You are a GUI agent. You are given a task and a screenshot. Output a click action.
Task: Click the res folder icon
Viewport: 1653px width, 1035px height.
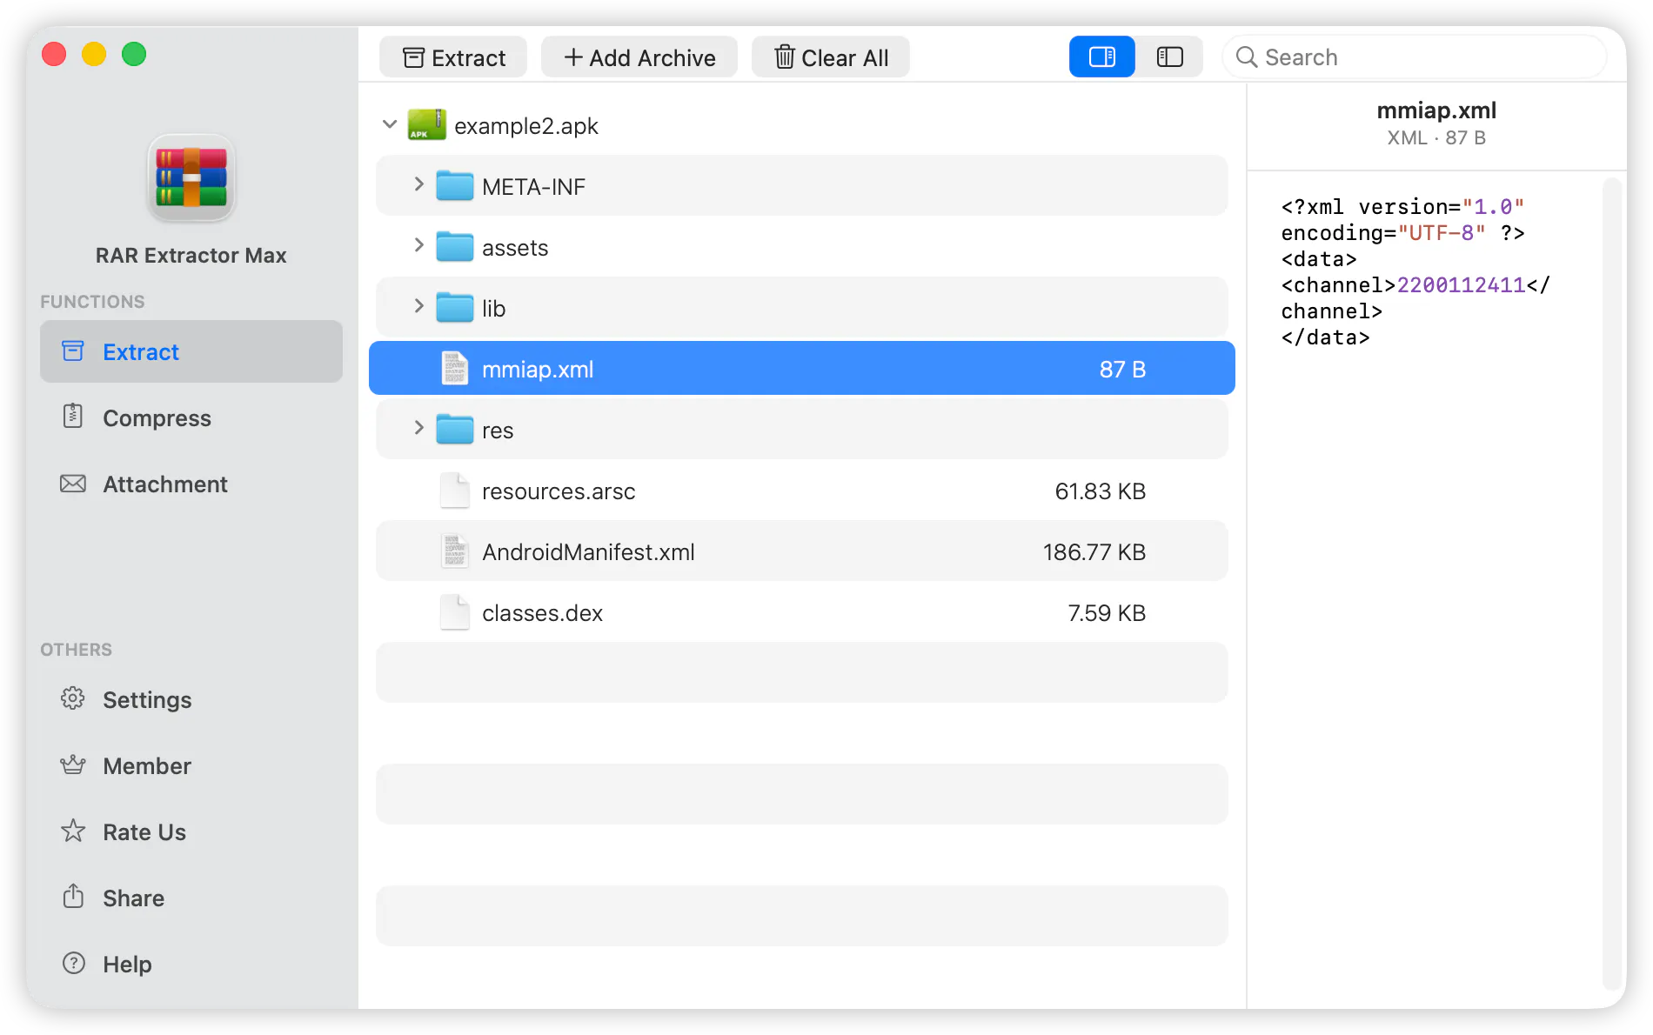click(x=454, y=430)
